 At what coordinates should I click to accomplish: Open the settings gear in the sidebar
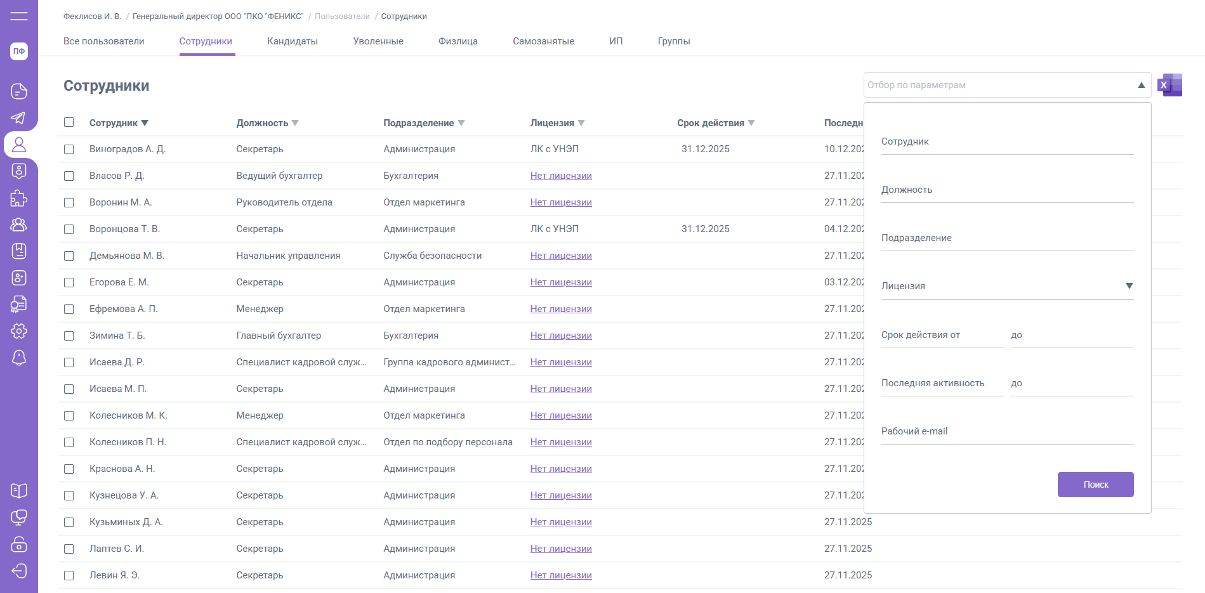pyautogui.click(x=19, y=331)
